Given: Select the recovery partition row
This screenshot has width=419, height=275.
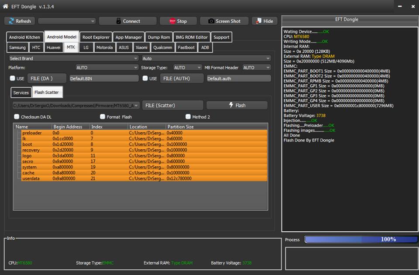Looking at the screenshot, I should [x=31, y=150].
